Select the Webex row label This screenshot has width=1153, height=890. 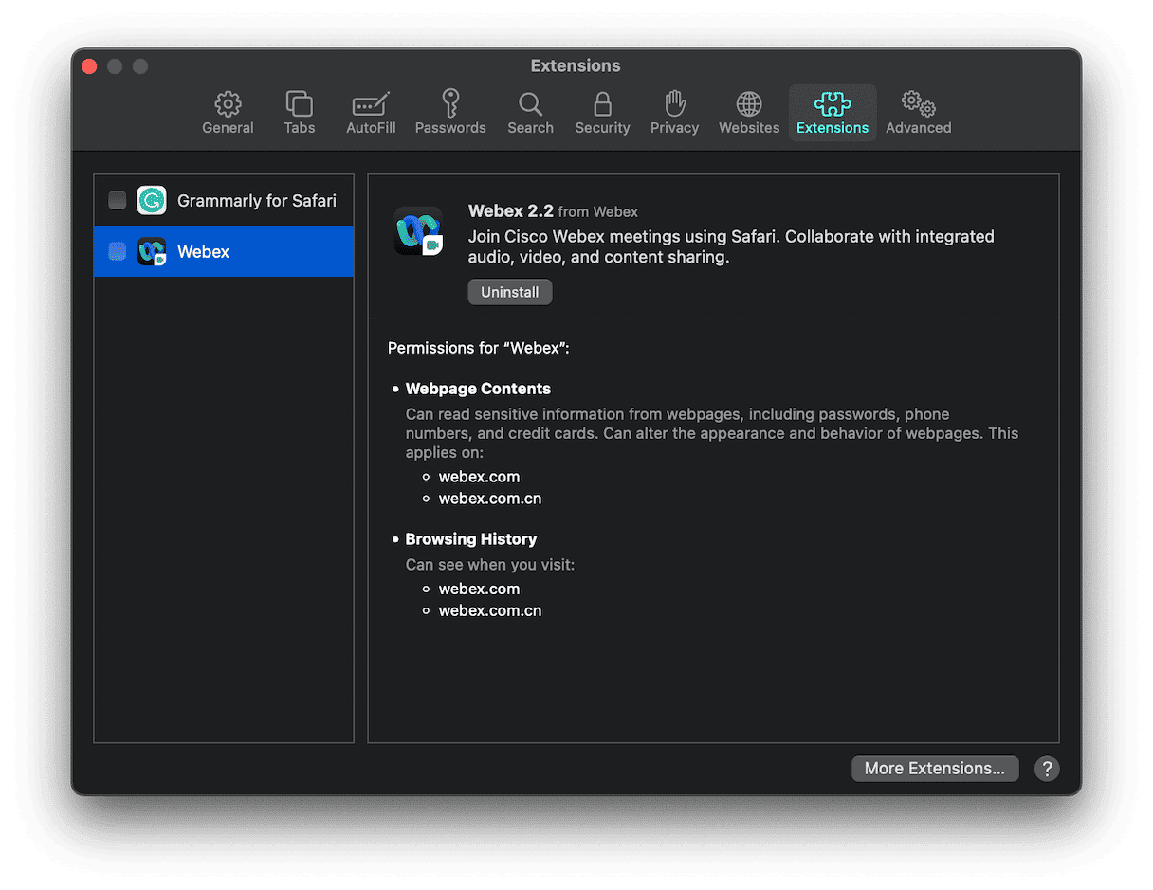point(204,252)
